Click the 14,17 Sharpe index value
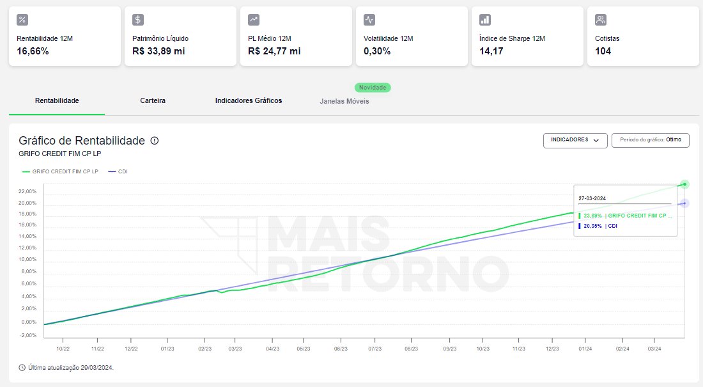 click(x=491, y=51)
